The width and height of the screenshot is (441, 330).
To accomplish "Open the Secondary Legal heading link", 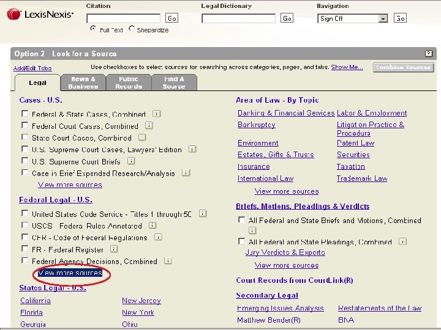I will pyautogui.click(x=267, y=295).
